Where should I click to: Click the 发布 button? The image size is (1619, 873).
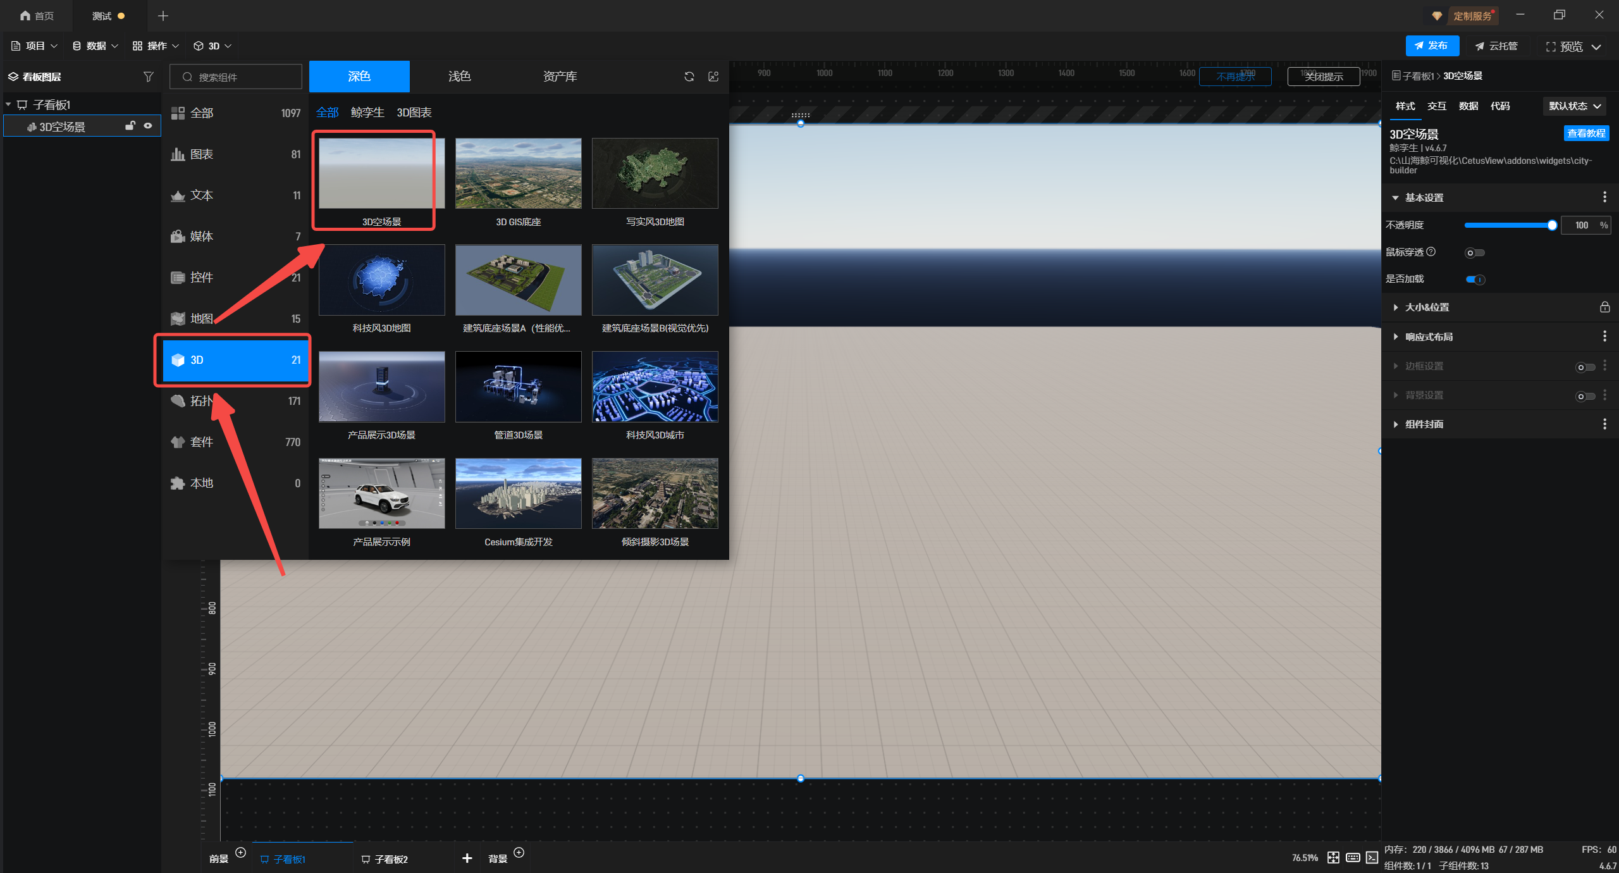point(1432,46)
